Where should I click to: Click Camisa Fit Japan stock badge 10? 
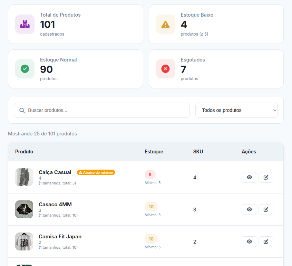tap(151, 239)
